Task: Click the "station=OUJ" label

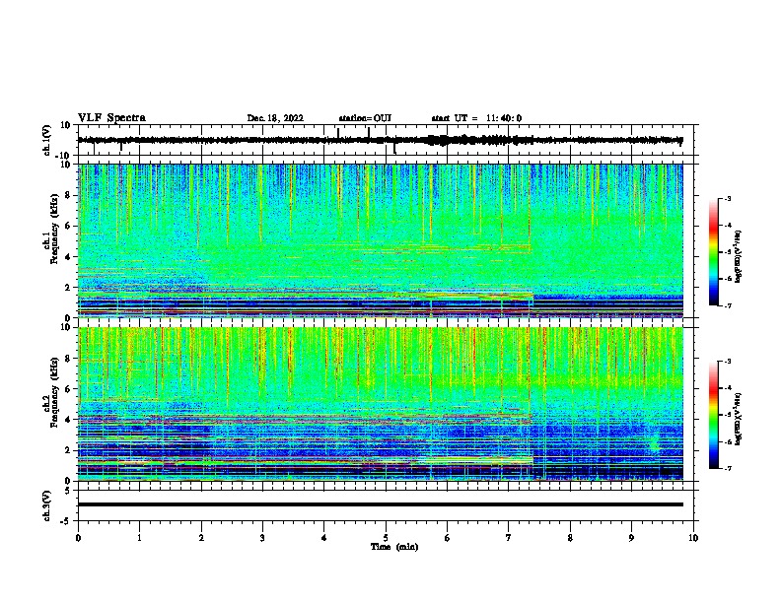Action: [x=365, y=118]
